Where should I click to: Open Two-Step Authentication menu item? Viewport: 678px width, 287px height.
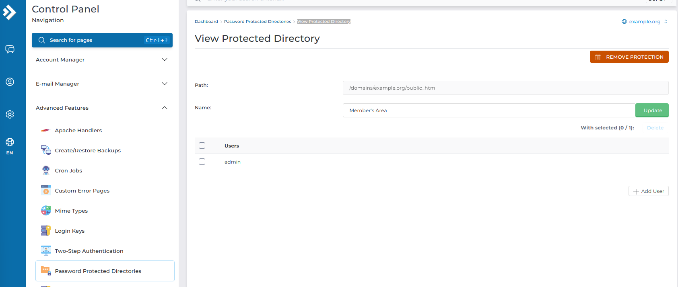point(89,251)
